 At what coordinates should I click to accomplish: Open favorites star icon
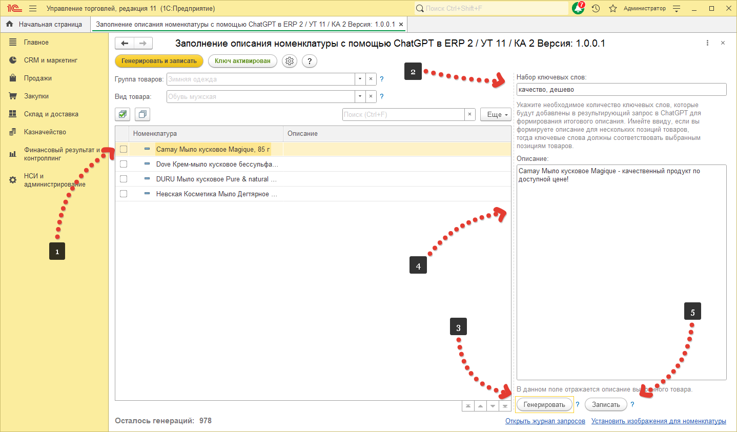[x=612, y=8]
